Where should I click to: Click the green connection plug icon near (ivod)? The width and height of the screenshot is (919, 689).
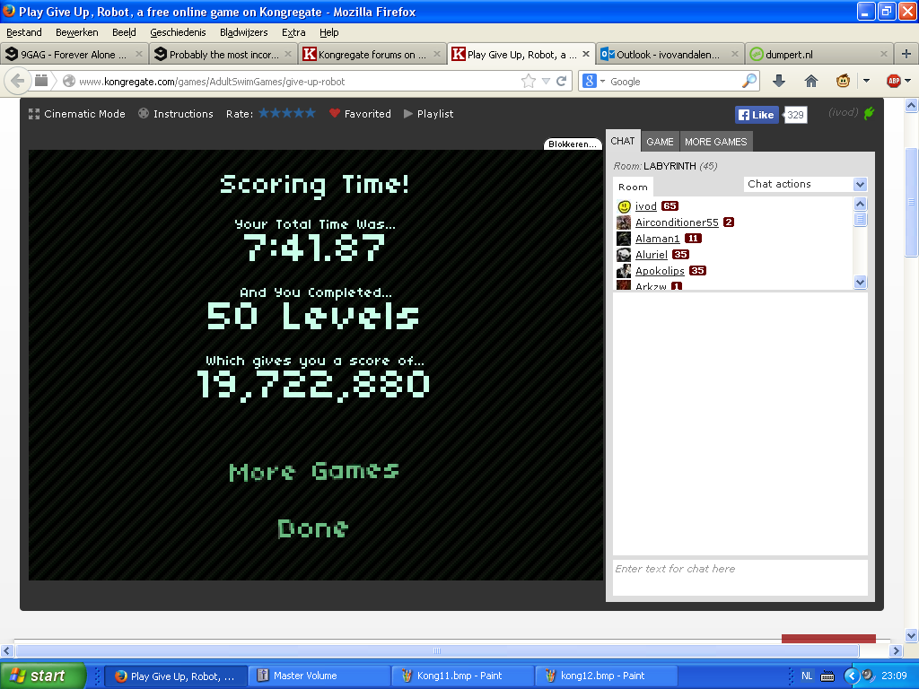869,113
